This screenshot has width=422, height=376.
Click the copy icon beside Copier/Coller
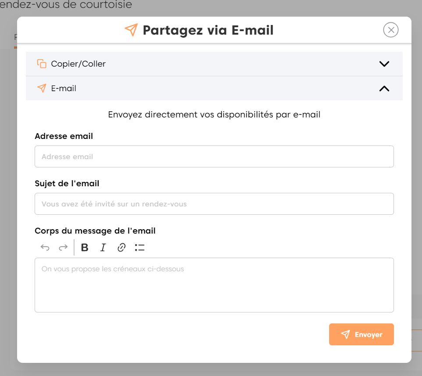[x=42, y=64]
